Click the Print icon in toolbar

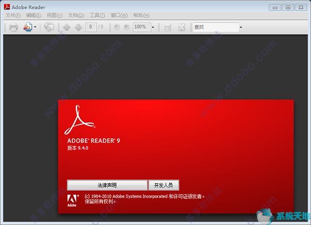pyautogui.click(x=13, y=27)
